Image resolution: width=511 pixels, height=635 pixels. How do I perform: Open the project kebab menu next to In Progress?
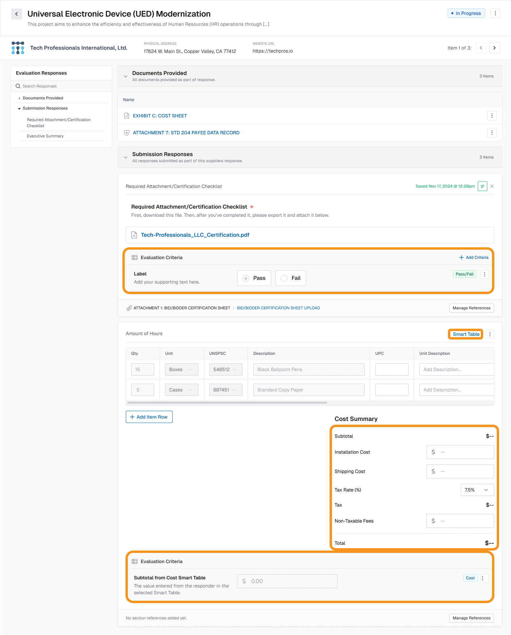[x=495, y=13]
